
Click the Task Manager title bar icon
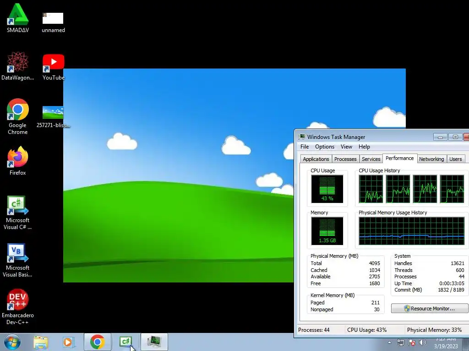tap(302, 137)
